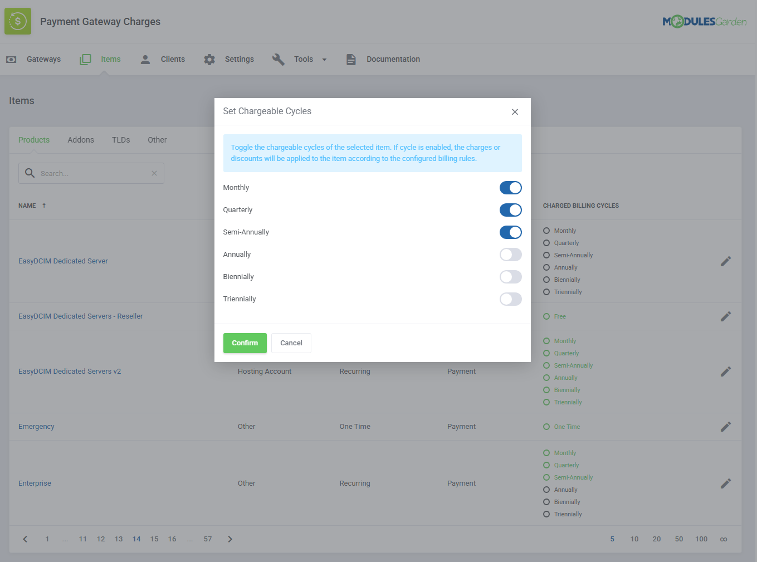Click the ModulesGarden logo
The width and height of the screenshot is (757, 562).
[704, 21]
